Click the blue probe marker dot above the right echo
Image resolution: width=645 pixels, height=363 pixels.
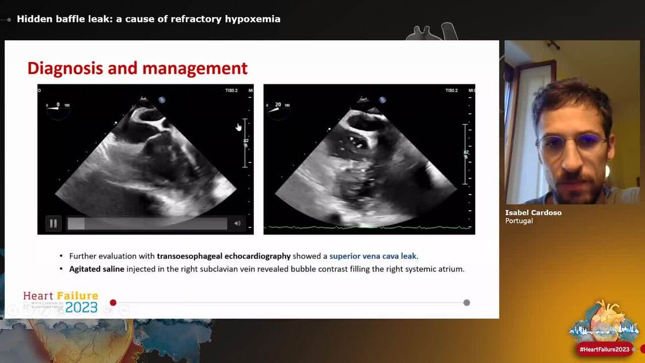382,99
